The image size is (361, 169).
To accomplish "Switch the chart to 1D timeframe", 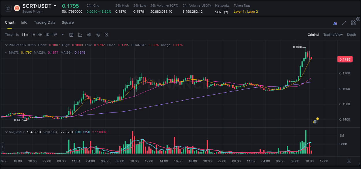I will (47, 35).
